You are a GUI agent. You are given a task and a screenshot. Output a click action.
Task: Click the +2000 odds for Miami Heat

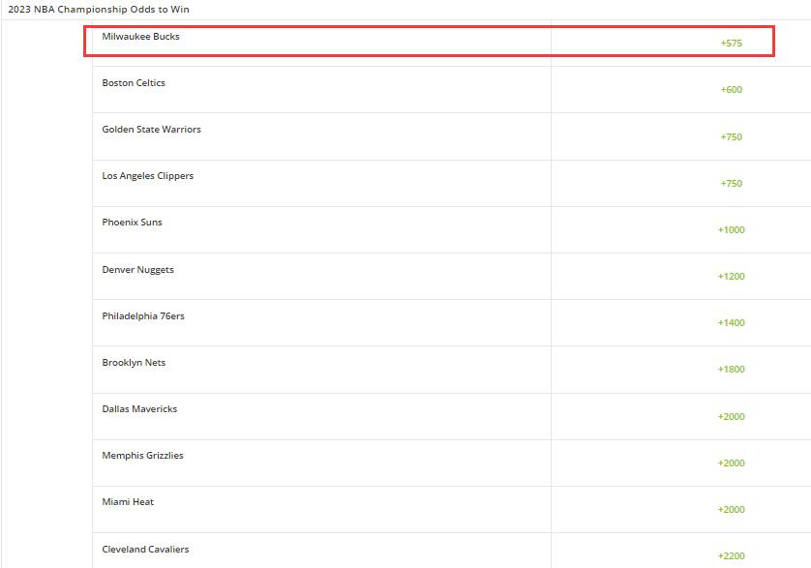[x=732, y=510]
